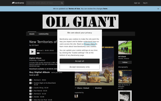Screen dimensions: 161x101
Task: Play track 7 Voice You Can Trust
Action: pos(30,100)
